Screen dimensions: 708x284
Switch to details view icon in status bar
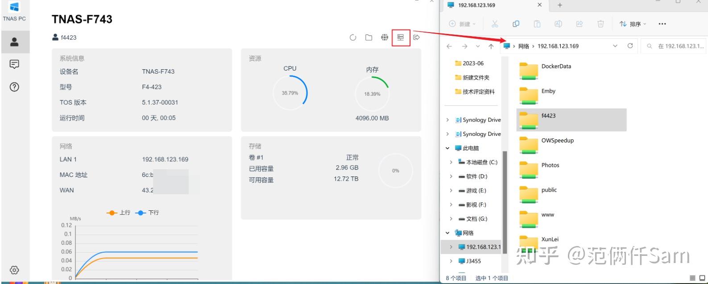click(x=692, y=278)
